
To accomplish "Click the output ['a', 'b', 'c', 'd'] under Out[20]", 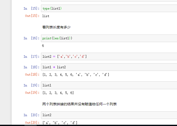I will coord(60,123).
